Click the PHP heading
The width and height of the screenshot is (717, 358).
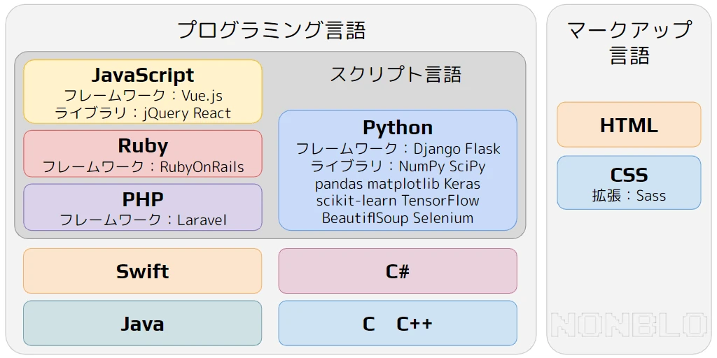tap(143, 199)
